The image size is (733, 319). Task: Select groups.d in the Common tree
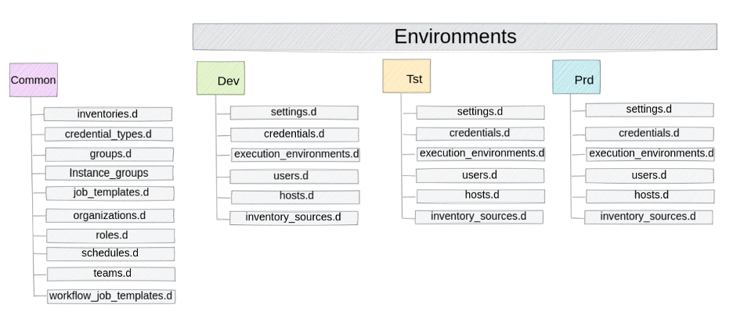110,153
